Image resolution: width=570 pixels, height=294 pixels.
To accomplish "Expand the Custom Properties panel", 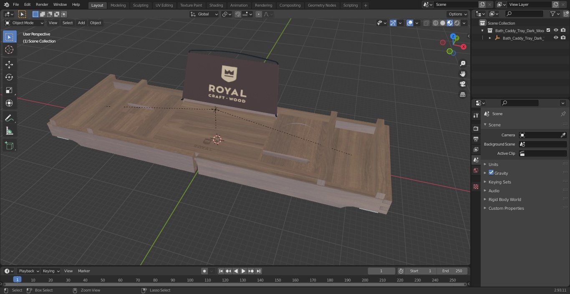I will click(506, 208).
